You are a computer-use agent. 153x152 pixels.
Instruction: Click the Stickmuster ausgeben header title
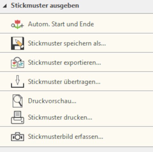45,5
